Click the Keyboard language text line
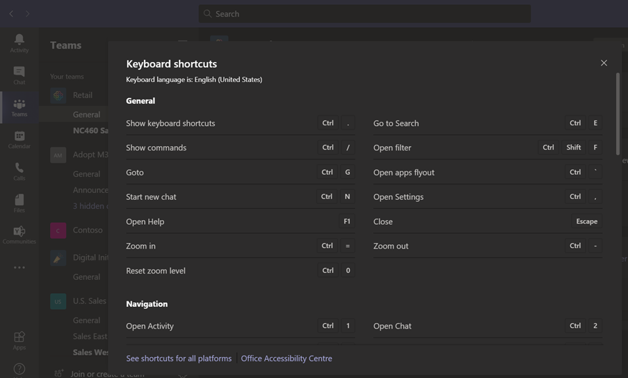 click(194, 80)
